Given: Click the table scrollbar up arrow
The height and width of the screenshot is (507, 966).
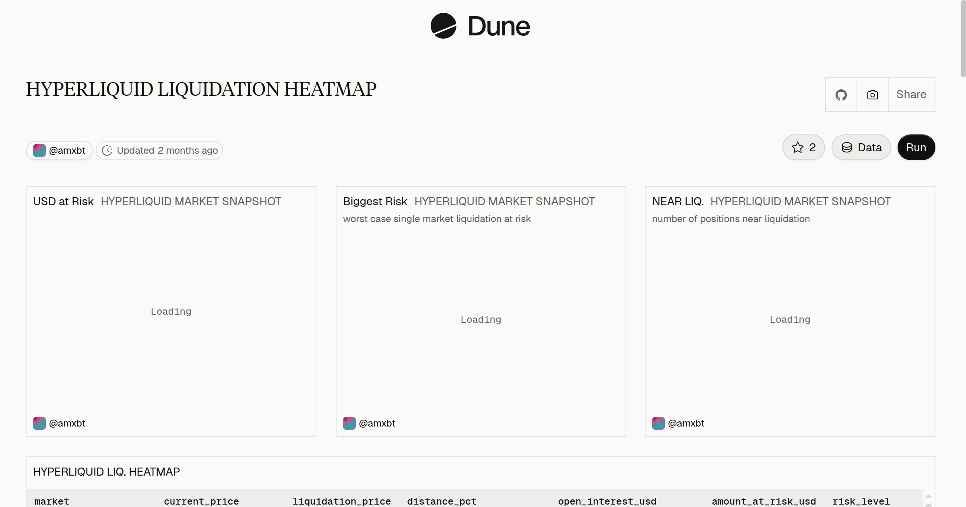Looking at the screenshot, I should 929,496.
